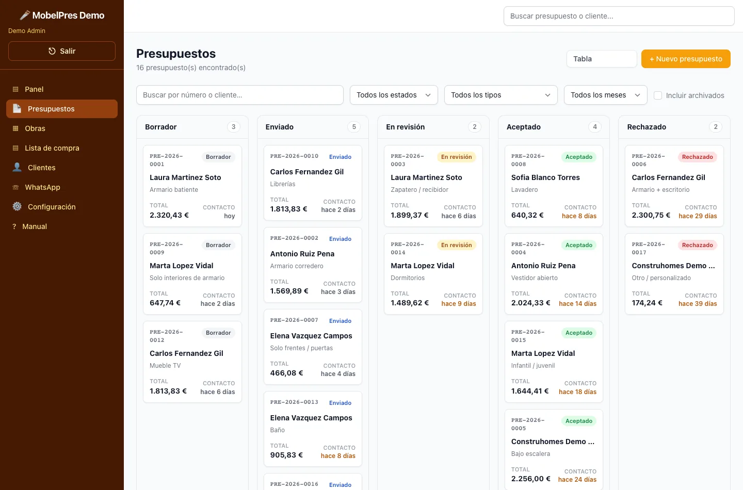Select the Tabla view switcher
Image resolution: width=743 pixels, height=490 pixels.
602,59
